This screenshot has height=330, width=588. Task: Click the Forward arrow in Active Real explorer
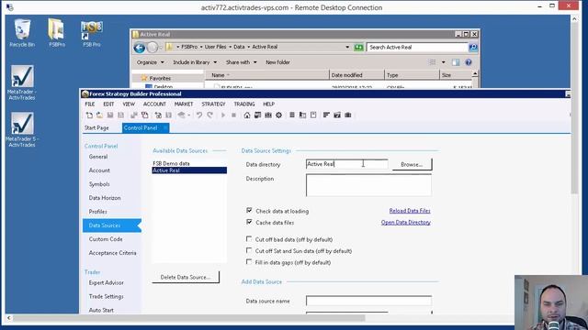click(x=152, y=48)
